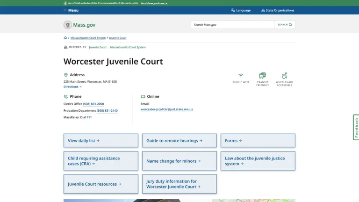This screenshot has width=359, height=202.
Task: Click the Online laptop icon
Action: pos(143,96)
